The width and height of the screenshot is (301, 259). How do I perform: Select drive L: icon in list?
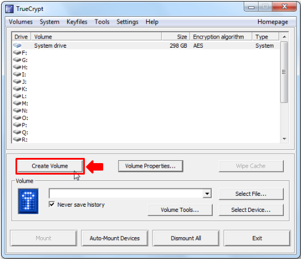[17, 96]
